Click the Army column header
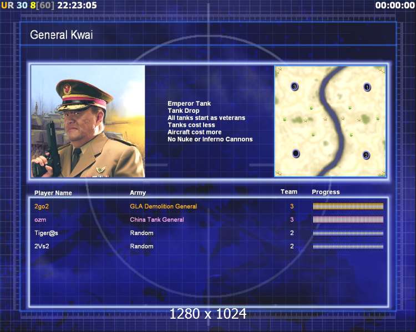The width and height of the screenshot is (416, 332). coord(138,193)
